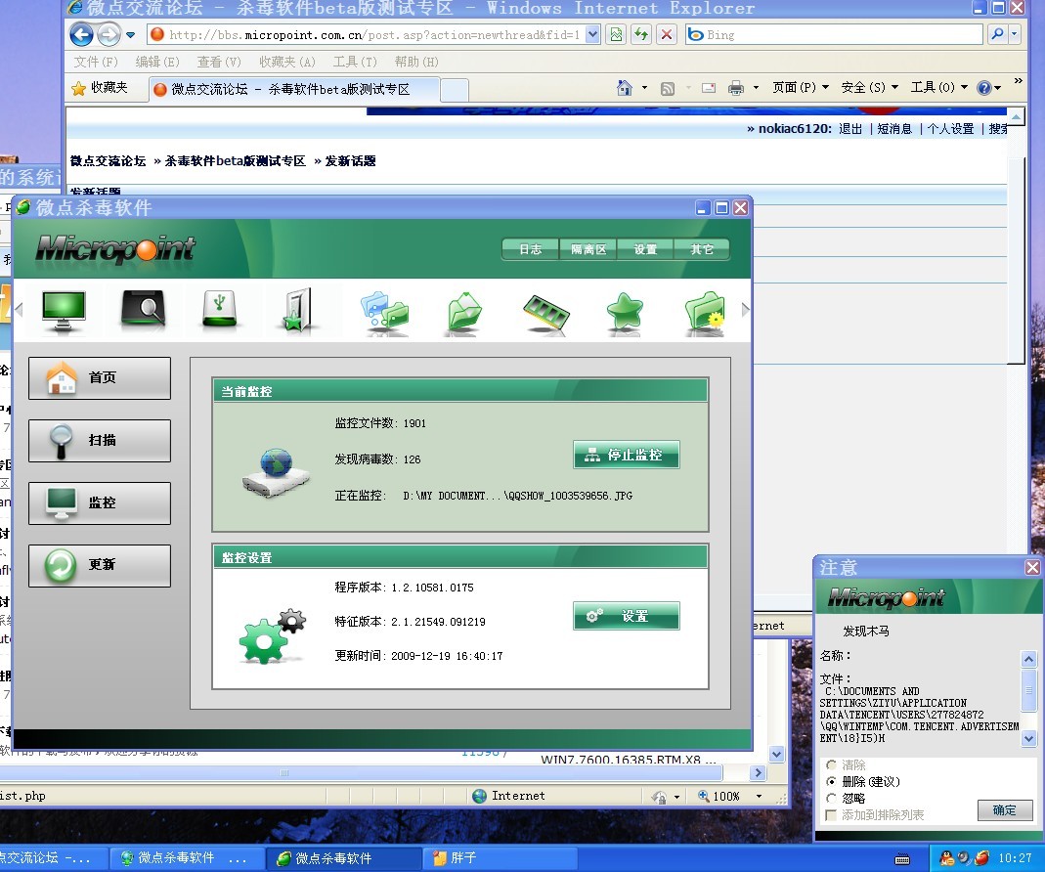This screenshot has height=872, width=1045.
Task: Click the RSS feeds icon in IE
Action: 667,88
